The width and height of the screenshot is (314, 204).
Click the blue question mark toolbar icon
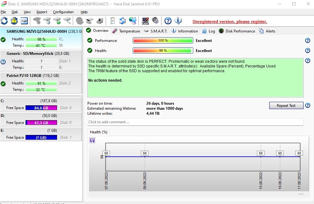168,21
